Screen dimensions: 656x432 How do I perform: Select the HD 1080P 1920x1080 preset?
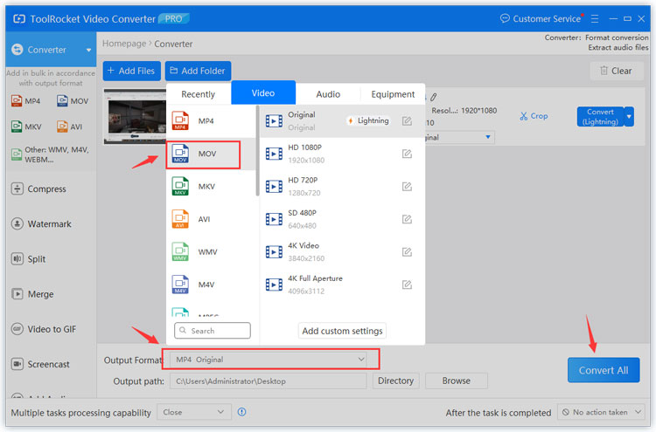tap(342, 154)
